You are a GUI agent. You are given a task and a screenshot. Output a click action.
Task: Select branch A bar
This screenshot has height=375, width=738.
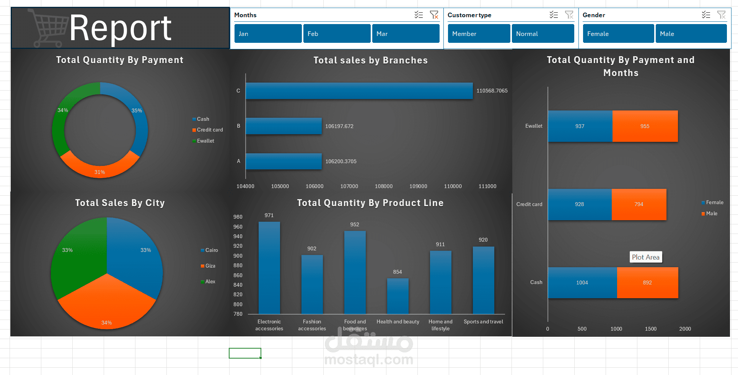[284, 161]
